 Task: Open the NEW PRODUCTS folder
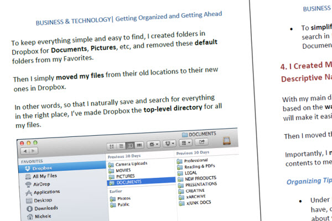(201, 178)
